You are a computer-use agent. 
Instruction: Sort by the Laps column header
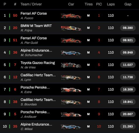pyautogui.click(x=111, y=4)
